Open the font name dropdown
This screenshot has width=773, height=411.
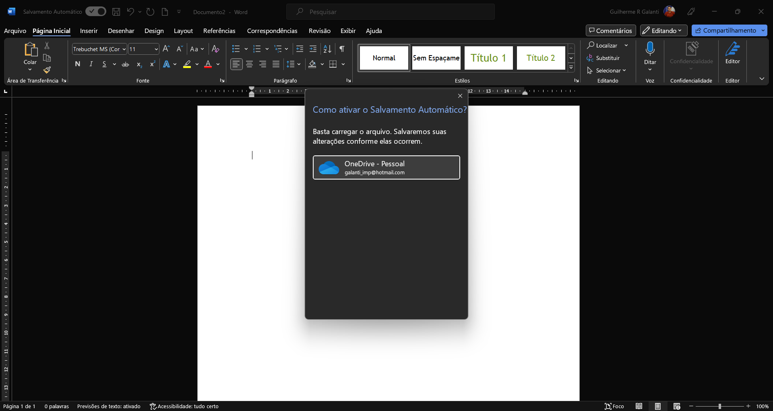(124, 49)
